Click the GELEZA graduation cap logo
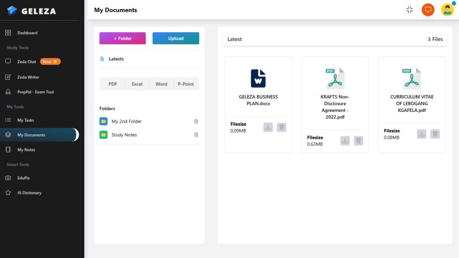 [11, 10]
